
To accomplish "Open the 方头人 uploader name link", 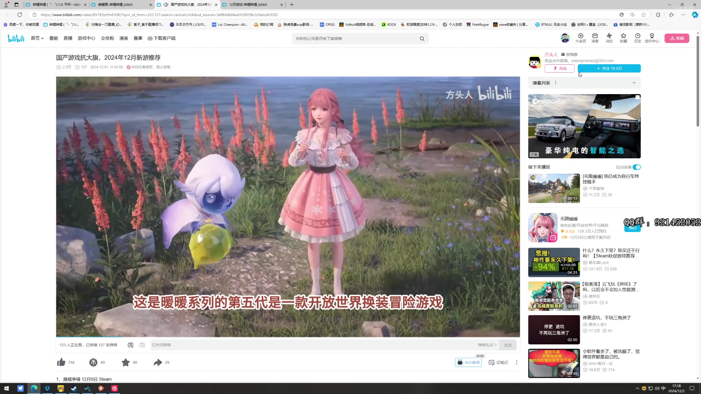I will (551, 55).
